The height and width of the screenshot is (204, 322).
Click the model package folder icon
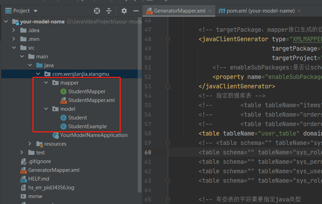55,109
